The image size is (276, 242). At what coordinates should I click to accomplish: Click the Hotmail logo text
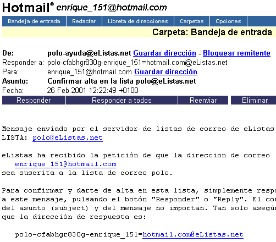[26, 8]
